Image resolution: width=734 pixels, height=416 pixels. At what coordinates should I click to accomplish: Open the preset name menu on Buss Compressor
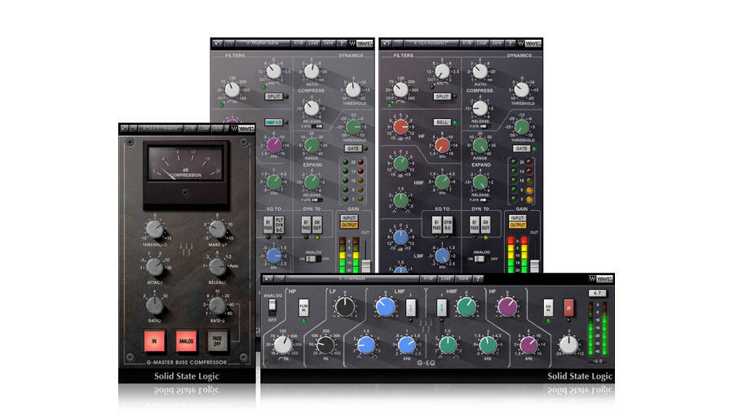coord(160,128)
